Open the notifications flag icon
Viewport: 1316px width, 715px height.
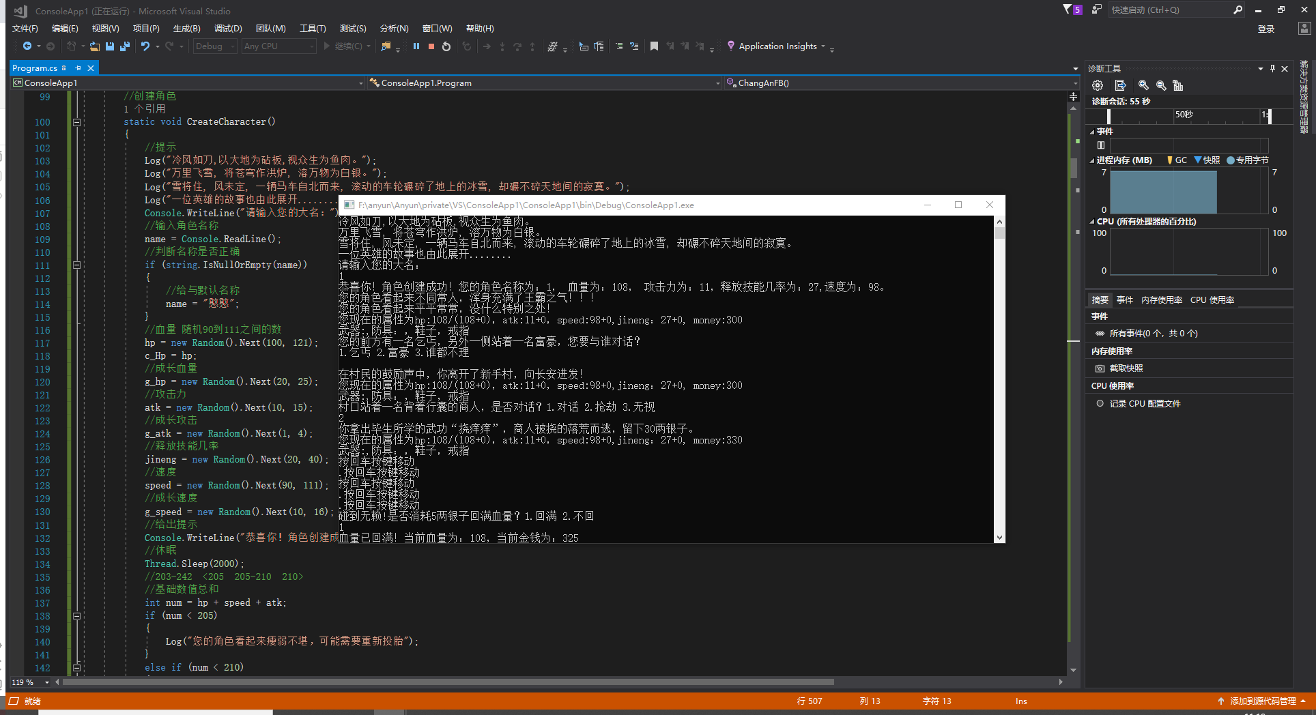[x=1072, y=10]
